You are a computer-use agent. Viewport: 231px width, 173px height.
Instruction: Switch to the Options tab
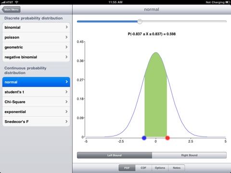[x=160, y=168]
